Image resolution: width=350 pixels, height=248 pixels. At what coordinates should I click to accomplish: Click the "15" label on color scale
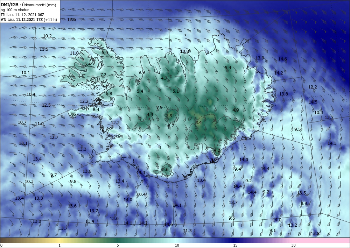pos(235,245)
